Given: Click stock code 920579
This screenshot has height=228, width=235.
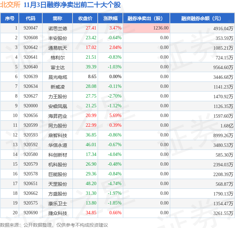Looking at the screenshot, I should click(x=31, y=164).
